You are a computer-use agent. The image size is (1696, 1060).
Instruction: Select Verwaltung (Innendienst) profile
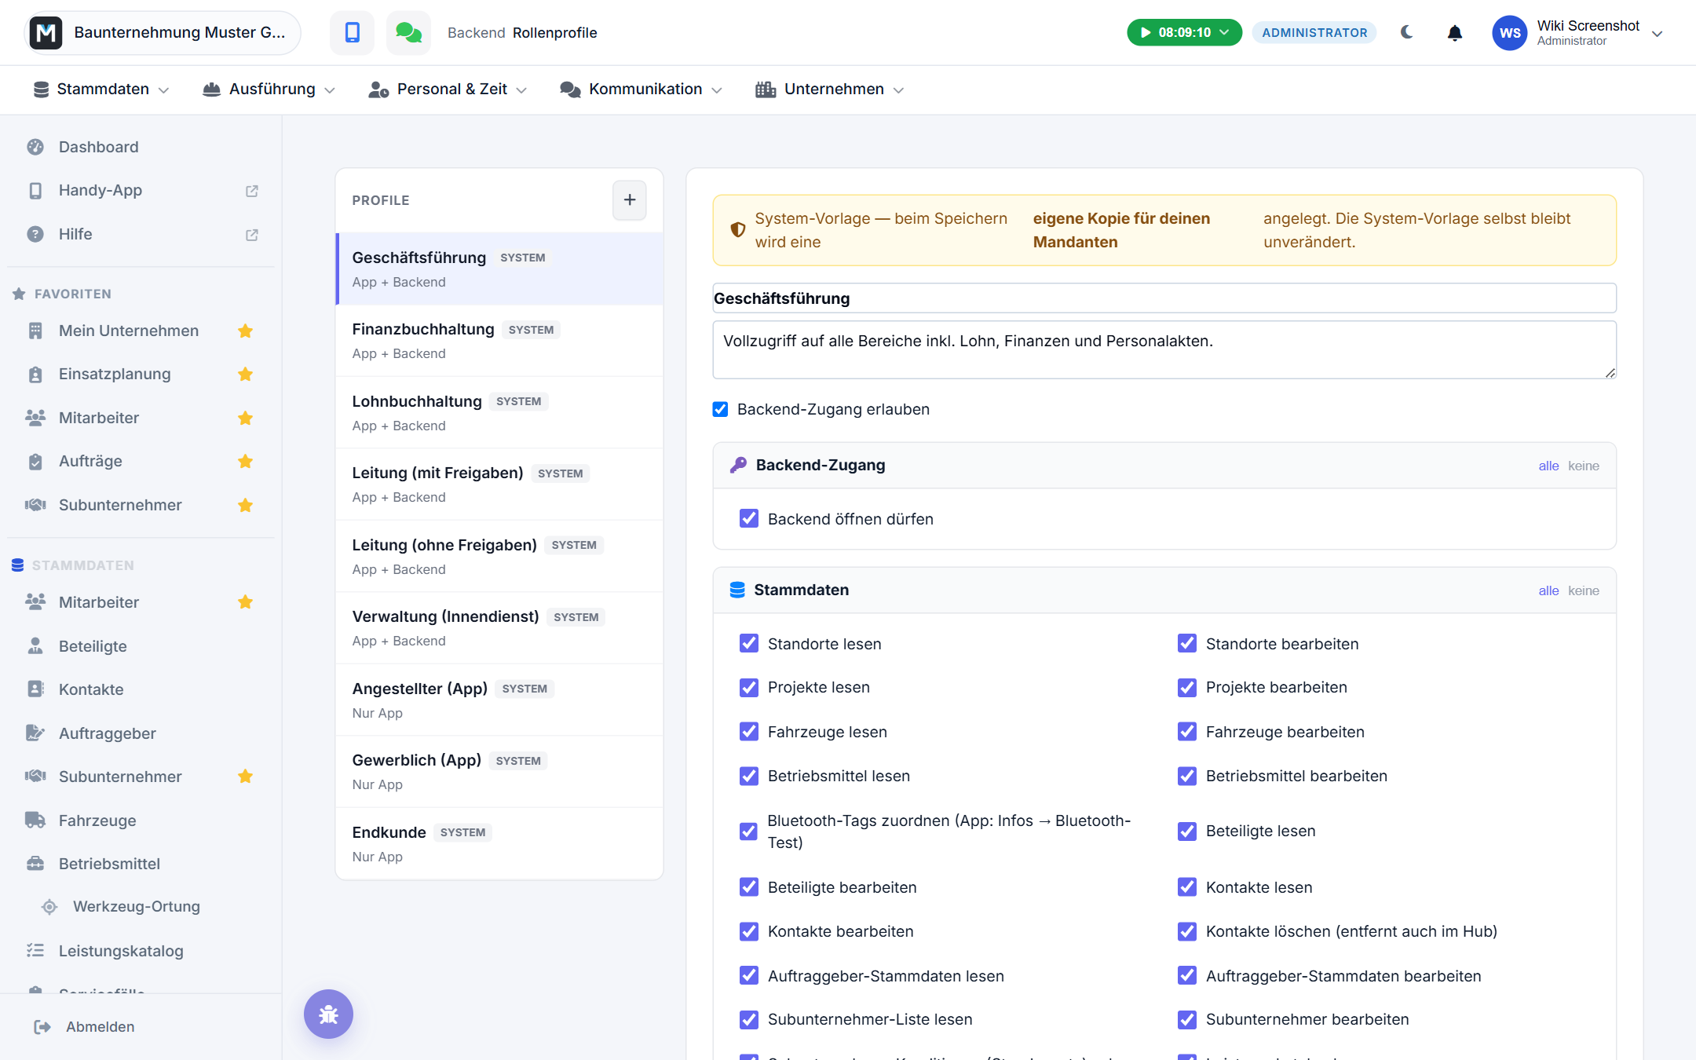(499, 628)
